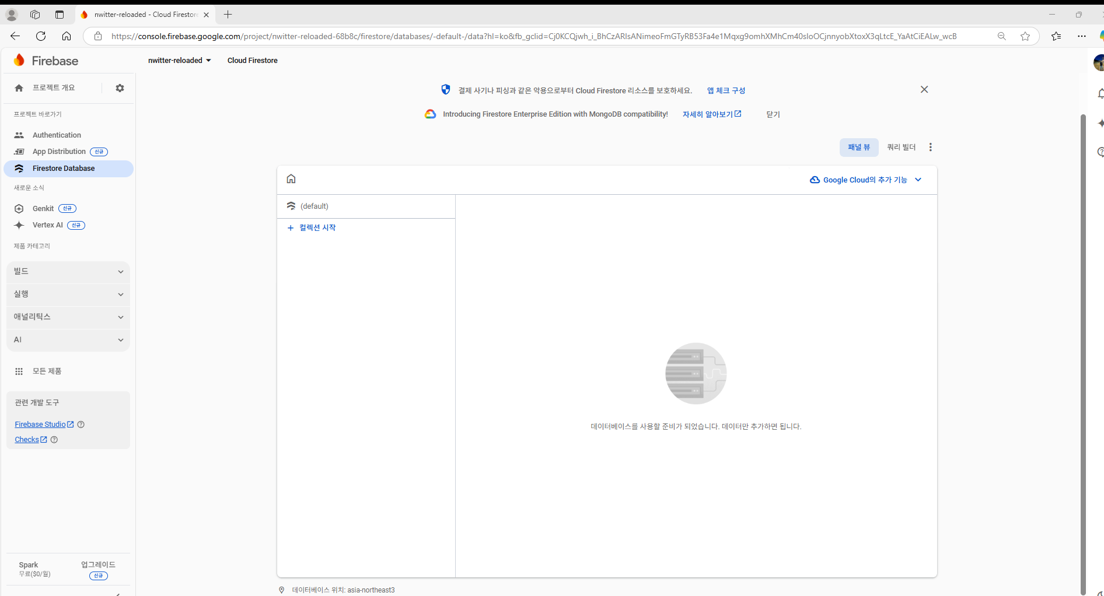Open Genkit in sidebar
1104x596 pixels.
click(x=43, y=209)
